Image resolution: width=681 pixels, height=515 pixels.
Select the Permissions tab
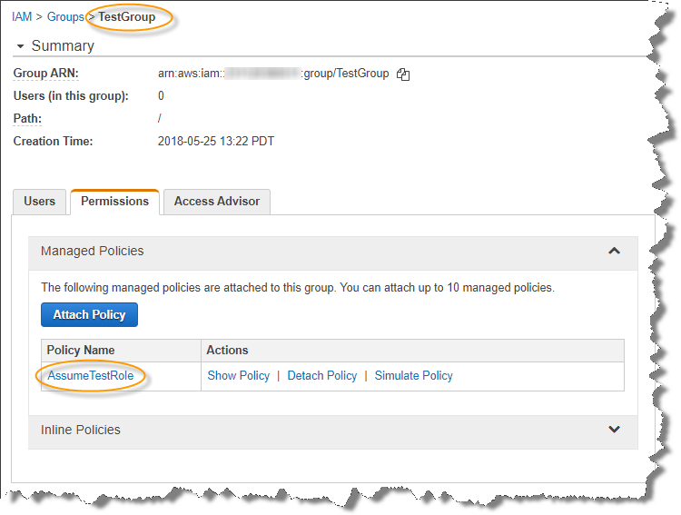tap(114, 202)
